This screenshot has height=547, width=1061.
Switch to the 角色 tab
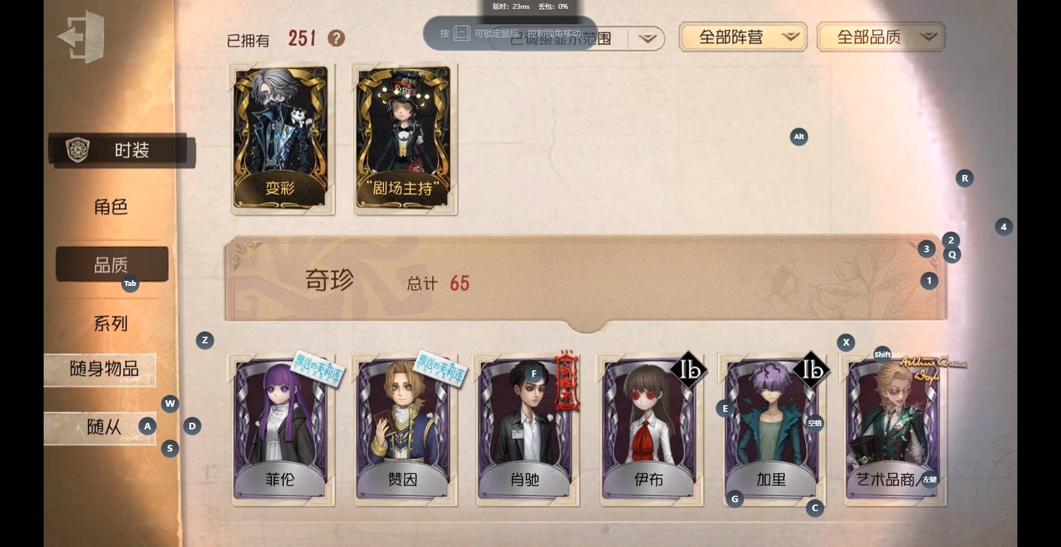[x=111, y=207]
